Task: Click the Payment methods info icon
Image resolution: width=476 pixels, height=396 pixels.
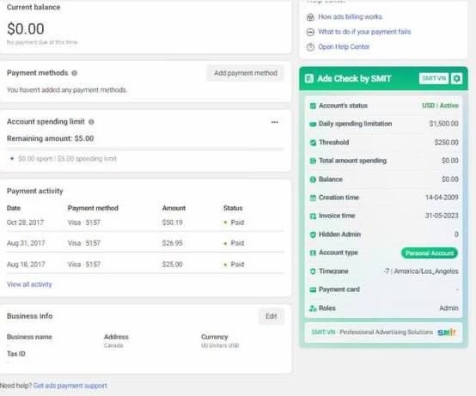Action: coord(75,73)
